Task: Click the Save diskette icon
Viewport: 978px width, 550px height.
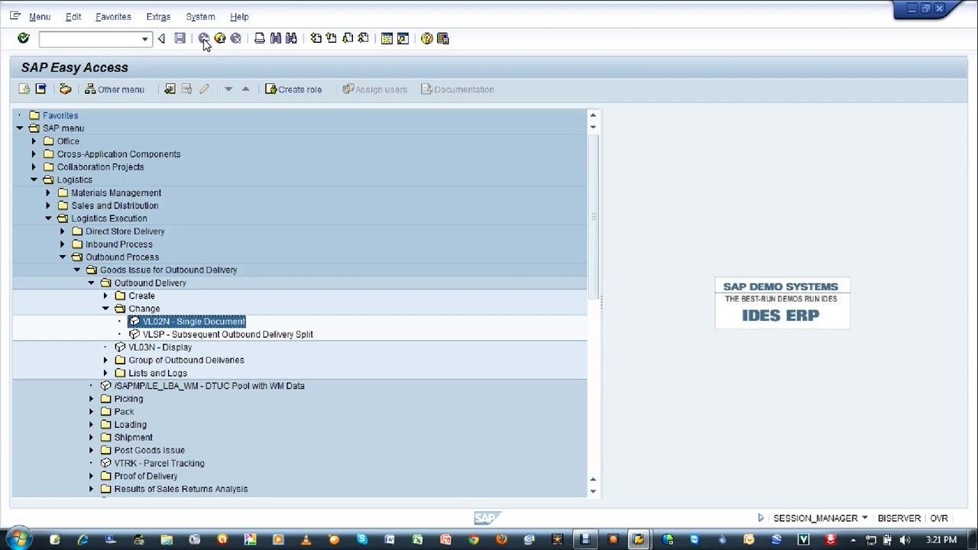Action: coord(180,38)
